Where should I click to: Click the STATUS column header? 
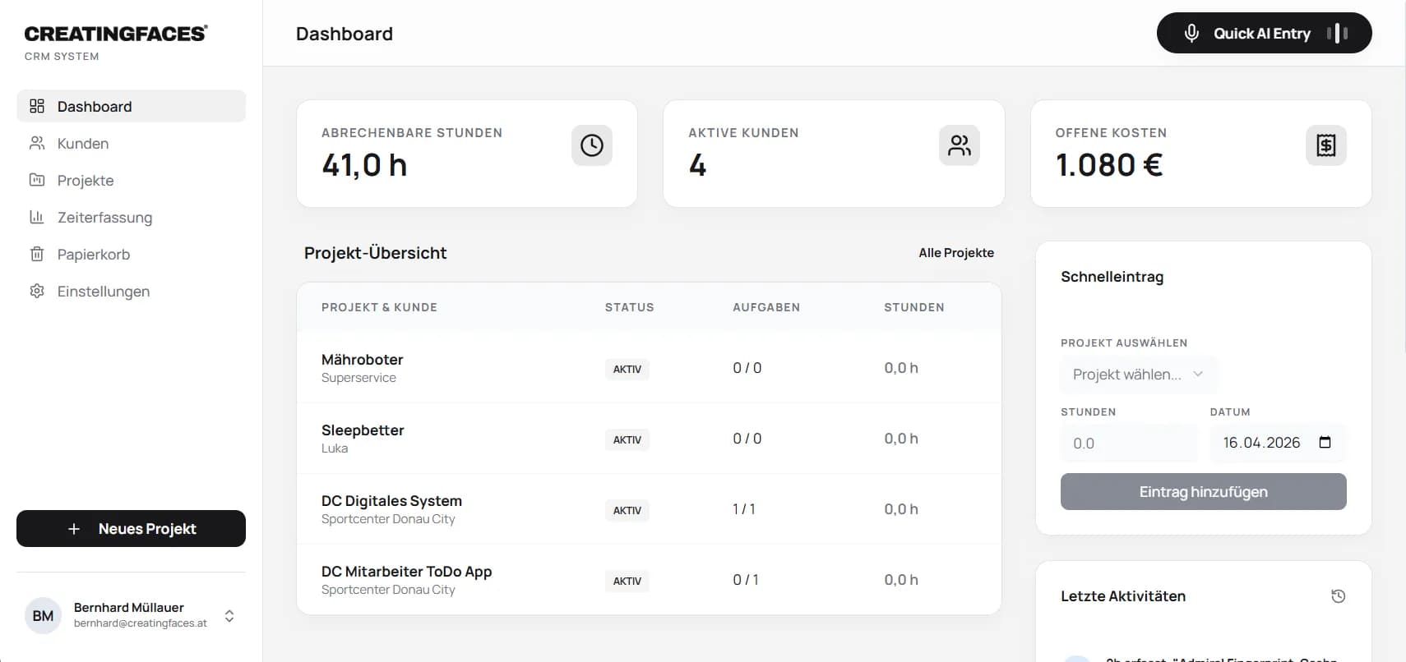(630, 307)
